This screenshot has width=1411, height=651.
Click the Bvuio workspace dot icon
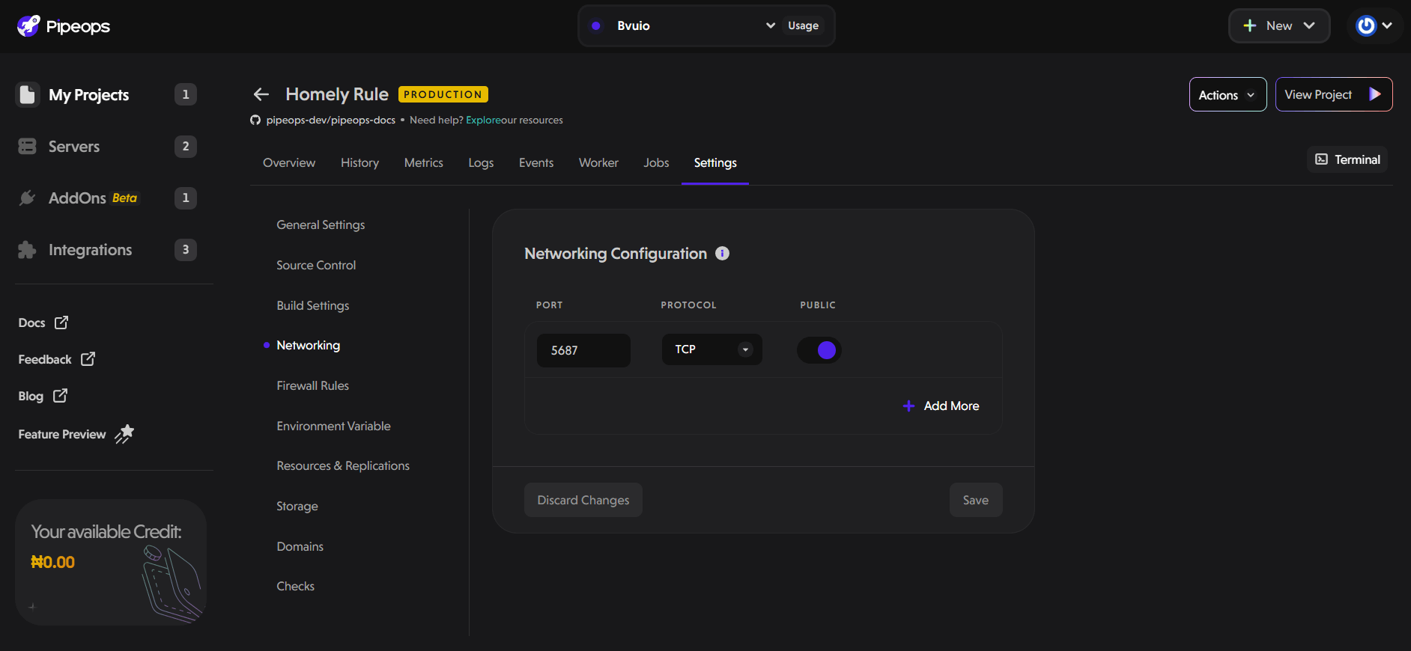coord(596,26)
